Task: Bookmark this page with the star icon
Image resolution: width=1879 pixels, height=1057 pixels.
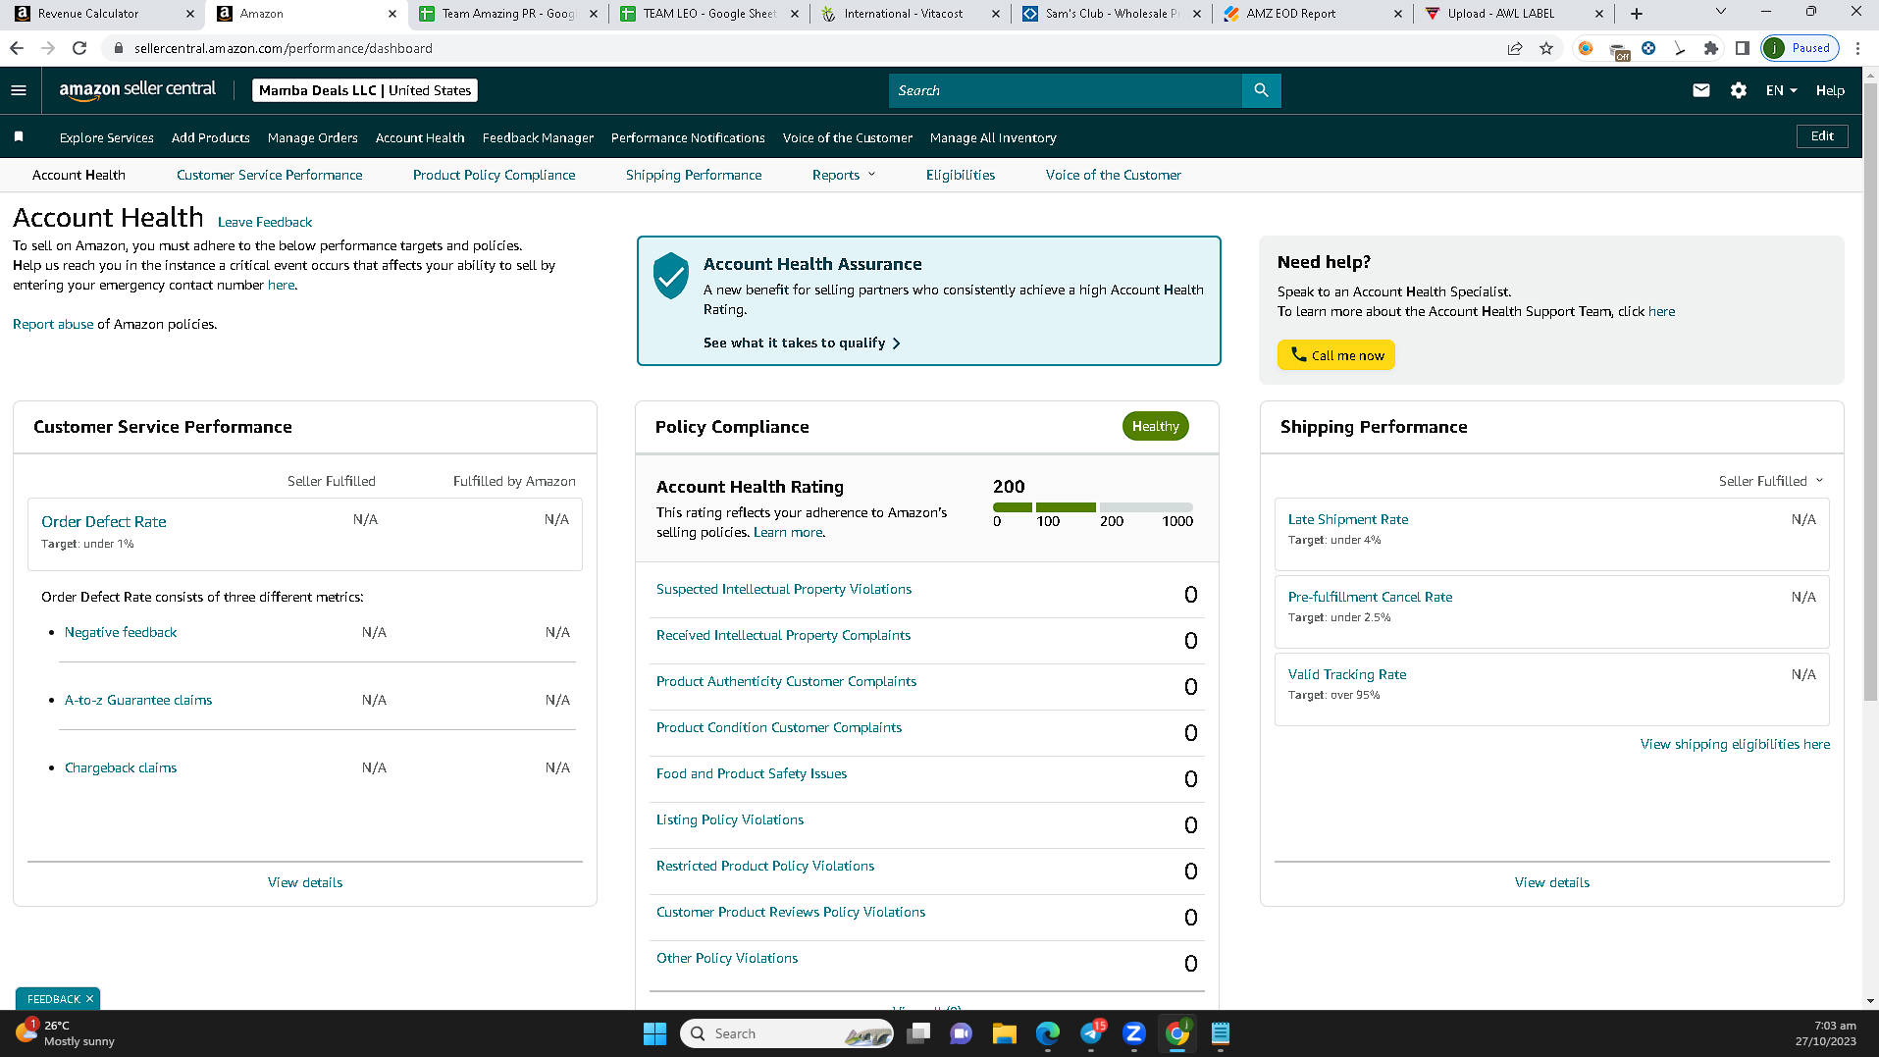Action: [x=1546, y=48]
